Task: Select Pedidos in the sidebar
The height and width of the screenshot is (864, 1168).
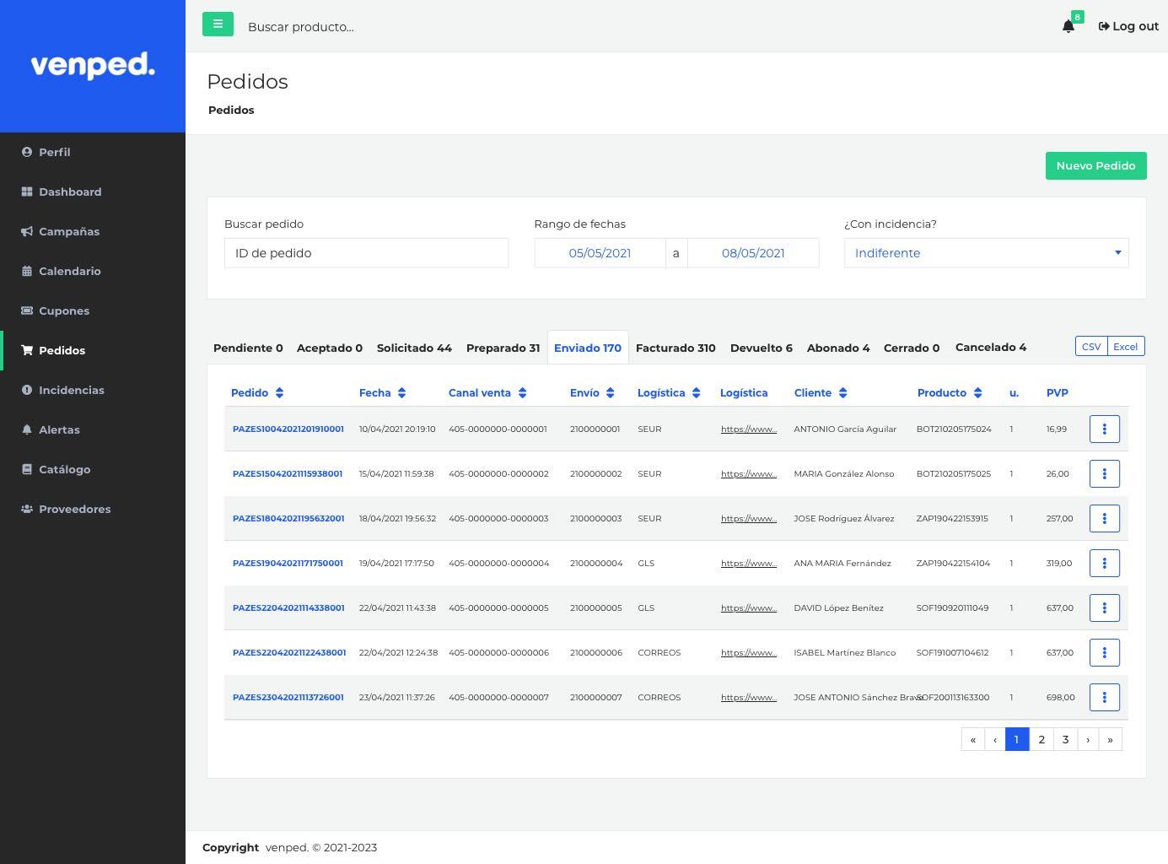Action: point(93,350)
